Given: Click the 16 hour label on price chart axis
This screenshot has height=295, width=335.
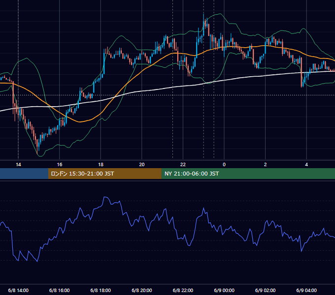Looking at the screenshot, I should pos(60,165).
